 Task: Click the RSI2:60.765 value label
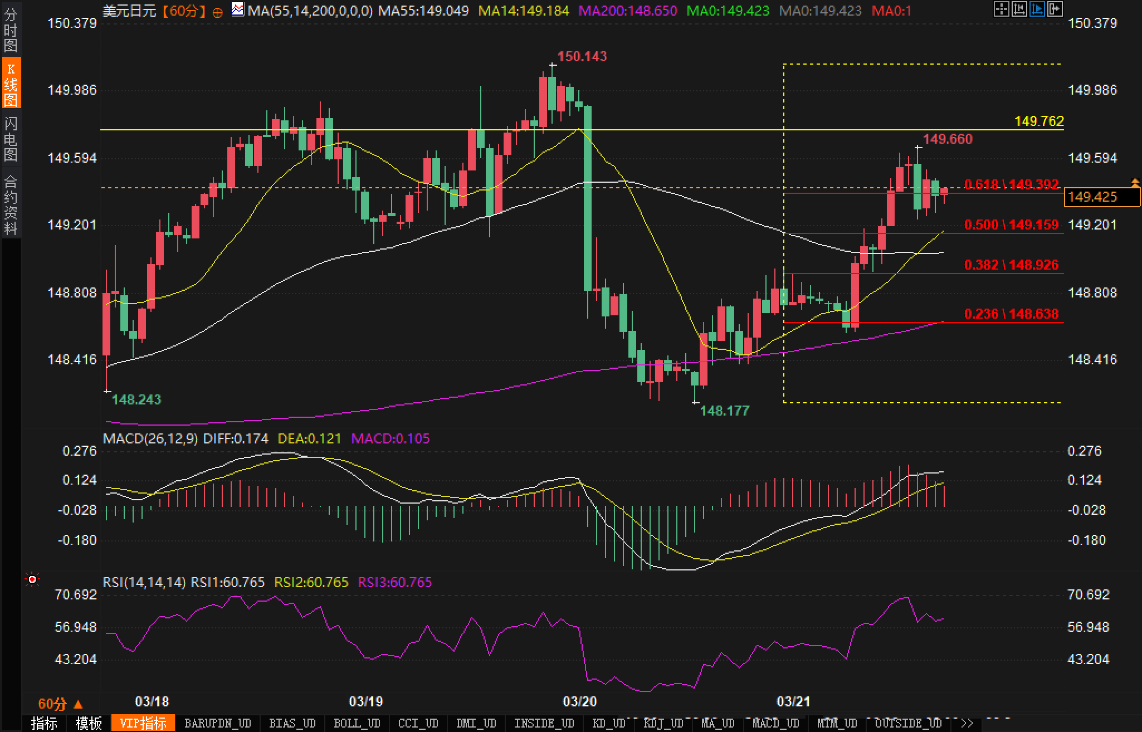(x=311, y=582)
